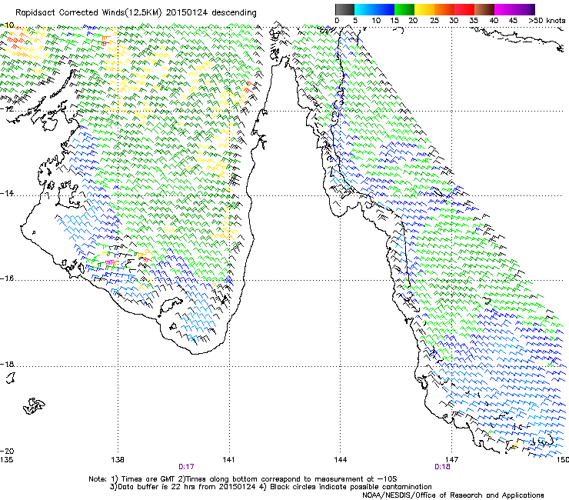Click the title 'Rapidscat Corrected Winds(12.5KM)'
The height and width of the screenshot is (500, 569).
tap(88, 13)
